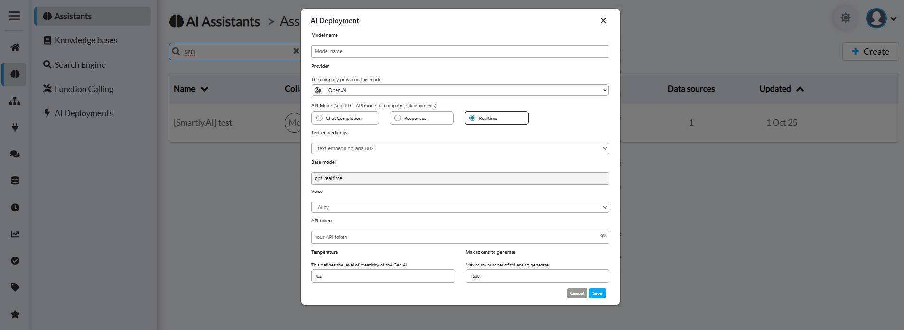Open the star favorites icon in left rail

click(15, 314)
